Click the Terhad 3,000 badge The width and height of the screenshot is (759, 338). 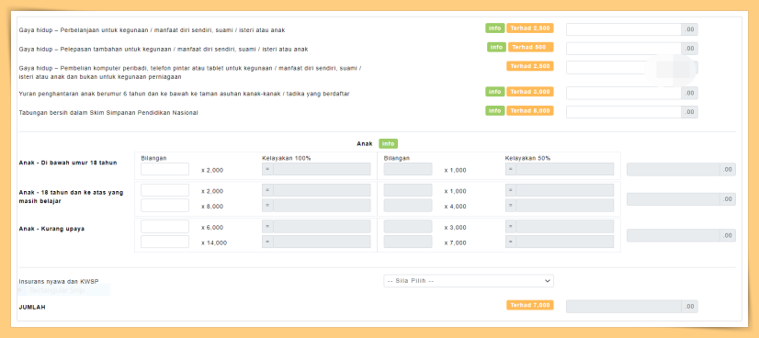coord(530,92)
